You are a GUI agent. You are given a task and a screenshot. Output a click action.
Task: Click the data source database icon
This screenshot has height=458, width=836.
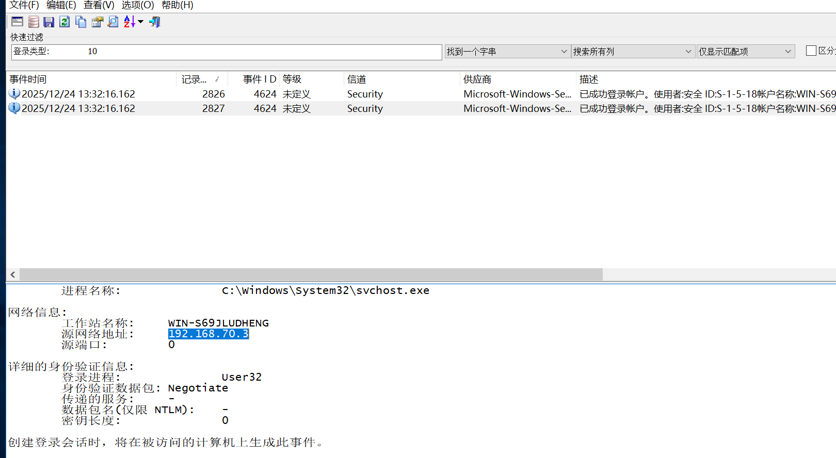34,22
